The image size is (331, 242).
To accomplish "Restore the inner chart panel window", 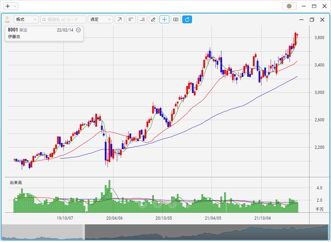I will [x=312, y=20].
